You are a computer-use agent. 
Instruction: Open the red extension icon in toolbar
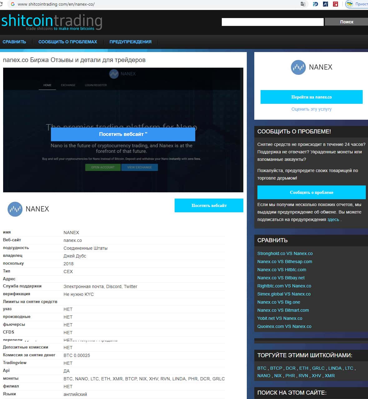pos(336,4)
